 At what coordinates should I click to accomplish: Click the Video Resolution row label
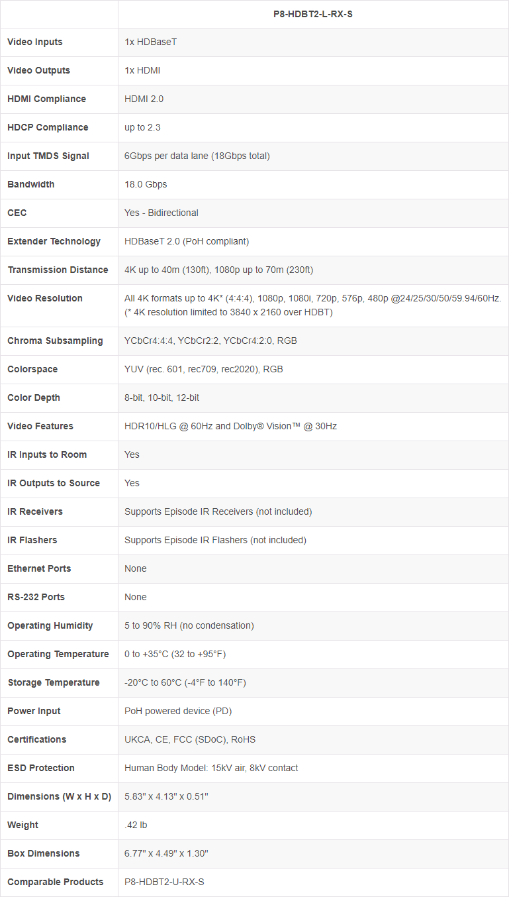point(45,298)
